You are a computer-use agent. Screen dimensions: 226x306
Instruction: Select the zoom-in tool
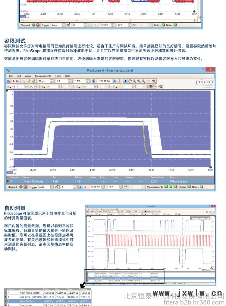click(139, 81)
